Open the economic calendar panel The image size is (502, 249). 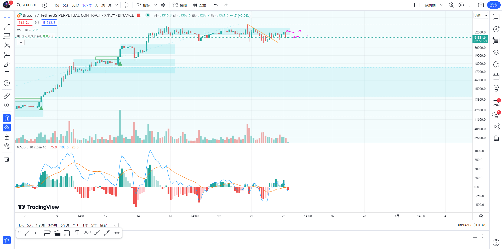(496, 76)
